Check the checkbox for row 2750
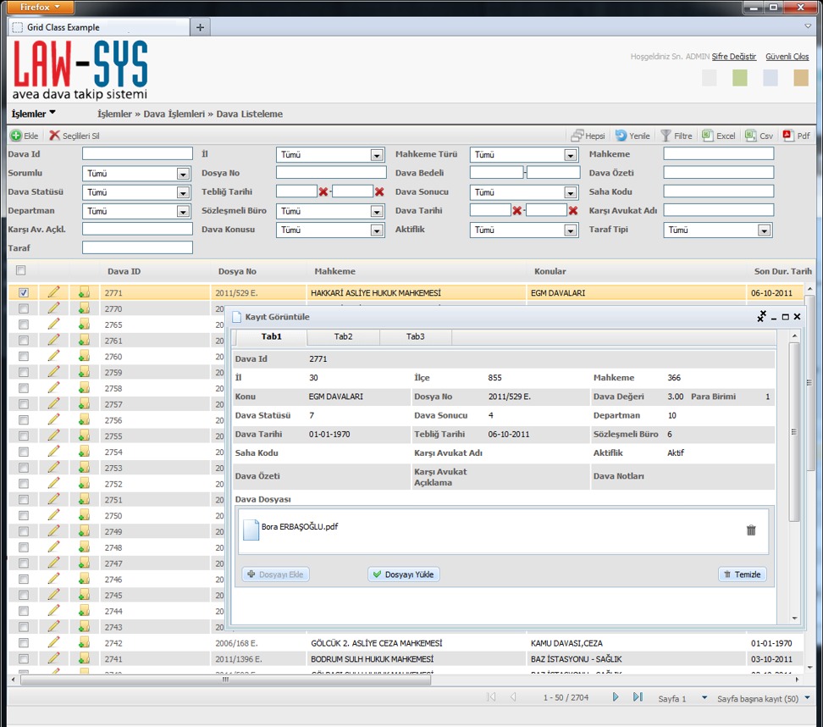The image size is (823, 727). pos(24,515)
